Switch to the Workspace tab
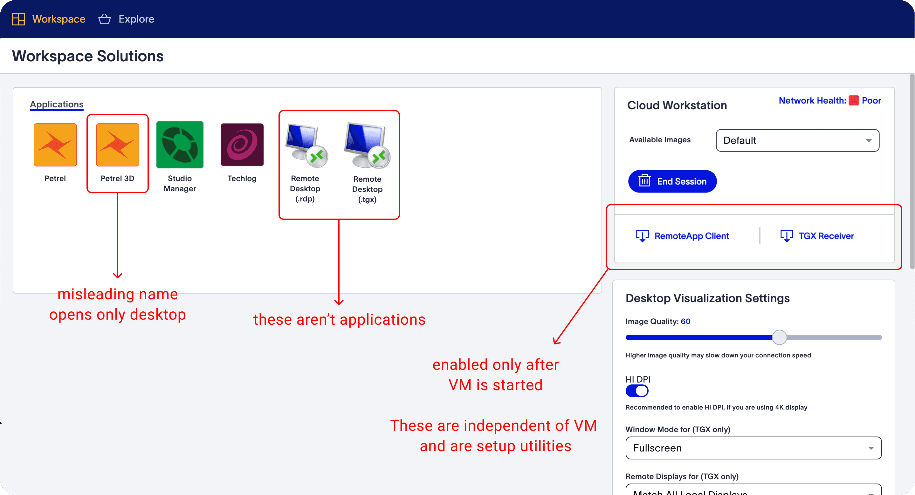The image size is (915, 495). coord(49,19)
